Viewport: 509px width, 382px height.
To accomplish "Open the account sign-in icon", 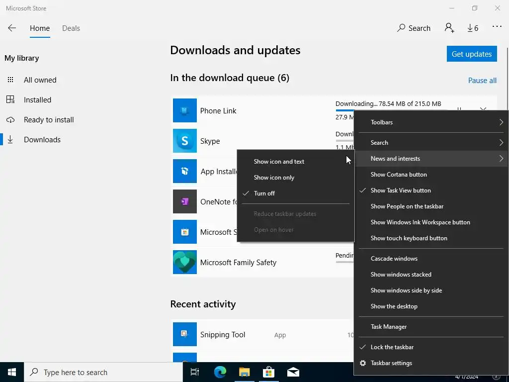I will pos(449,28).
